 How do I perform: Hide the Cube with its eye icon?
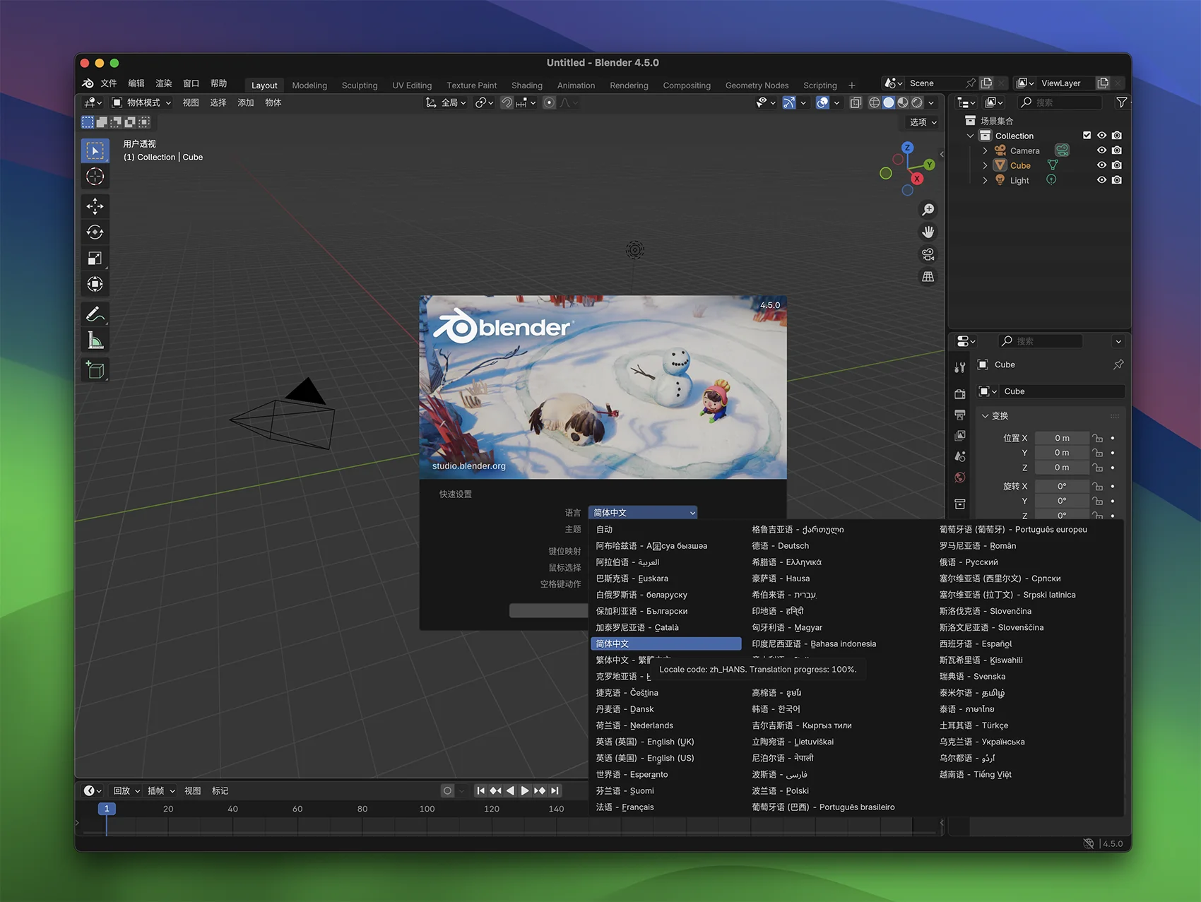(x=1101, y=165)
